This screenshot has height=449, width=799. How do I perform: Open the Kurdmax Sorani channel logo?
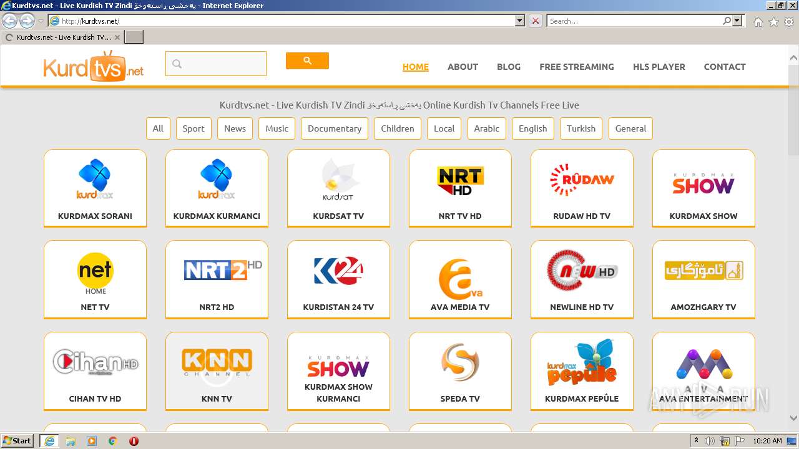(95, 179)
